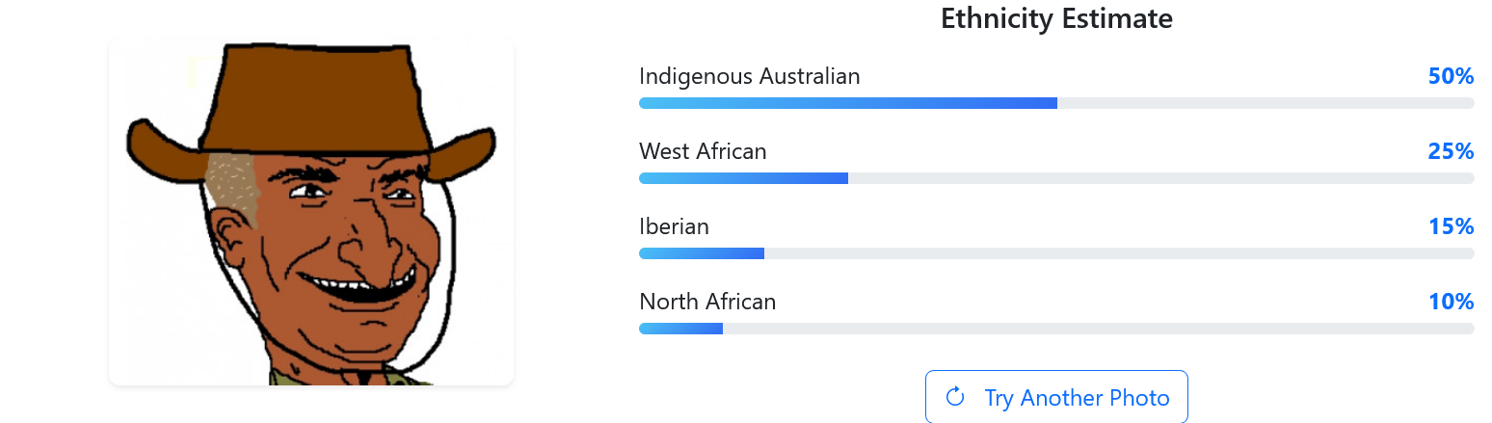Viewport: 1492px width, 423px height.
Task: Click the West African progress bar
Action: click(x=1056, y=178)
